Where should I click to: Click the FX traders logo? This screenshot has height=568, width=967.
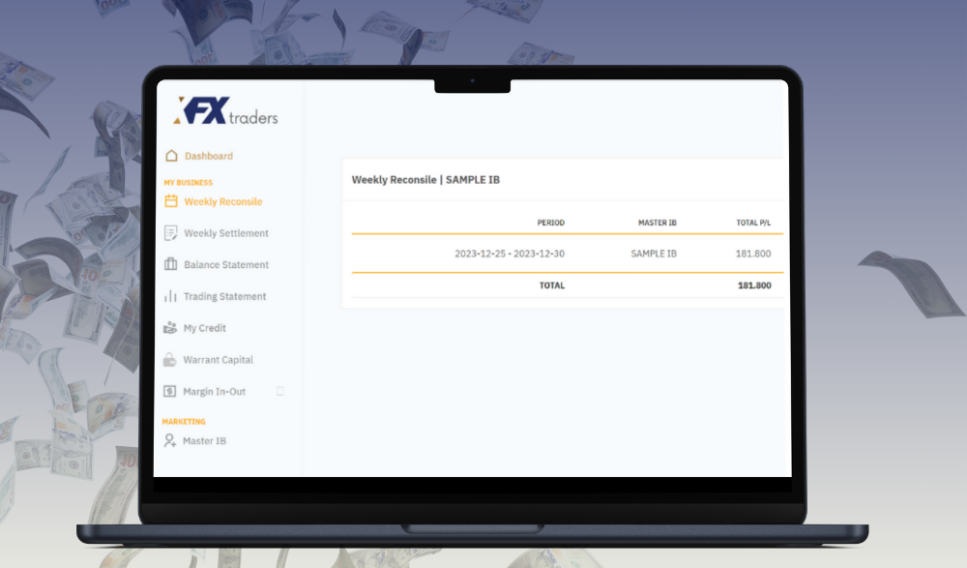[225, 112]
